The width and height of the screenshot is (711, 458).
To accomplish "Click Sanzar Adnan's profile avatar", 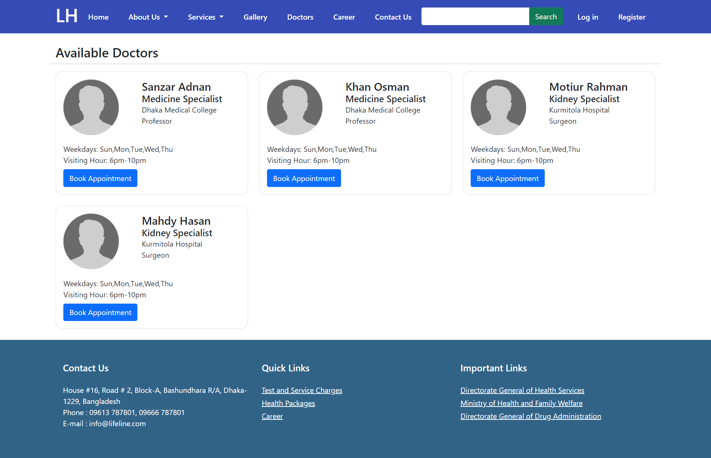I will tap(91, 107).
